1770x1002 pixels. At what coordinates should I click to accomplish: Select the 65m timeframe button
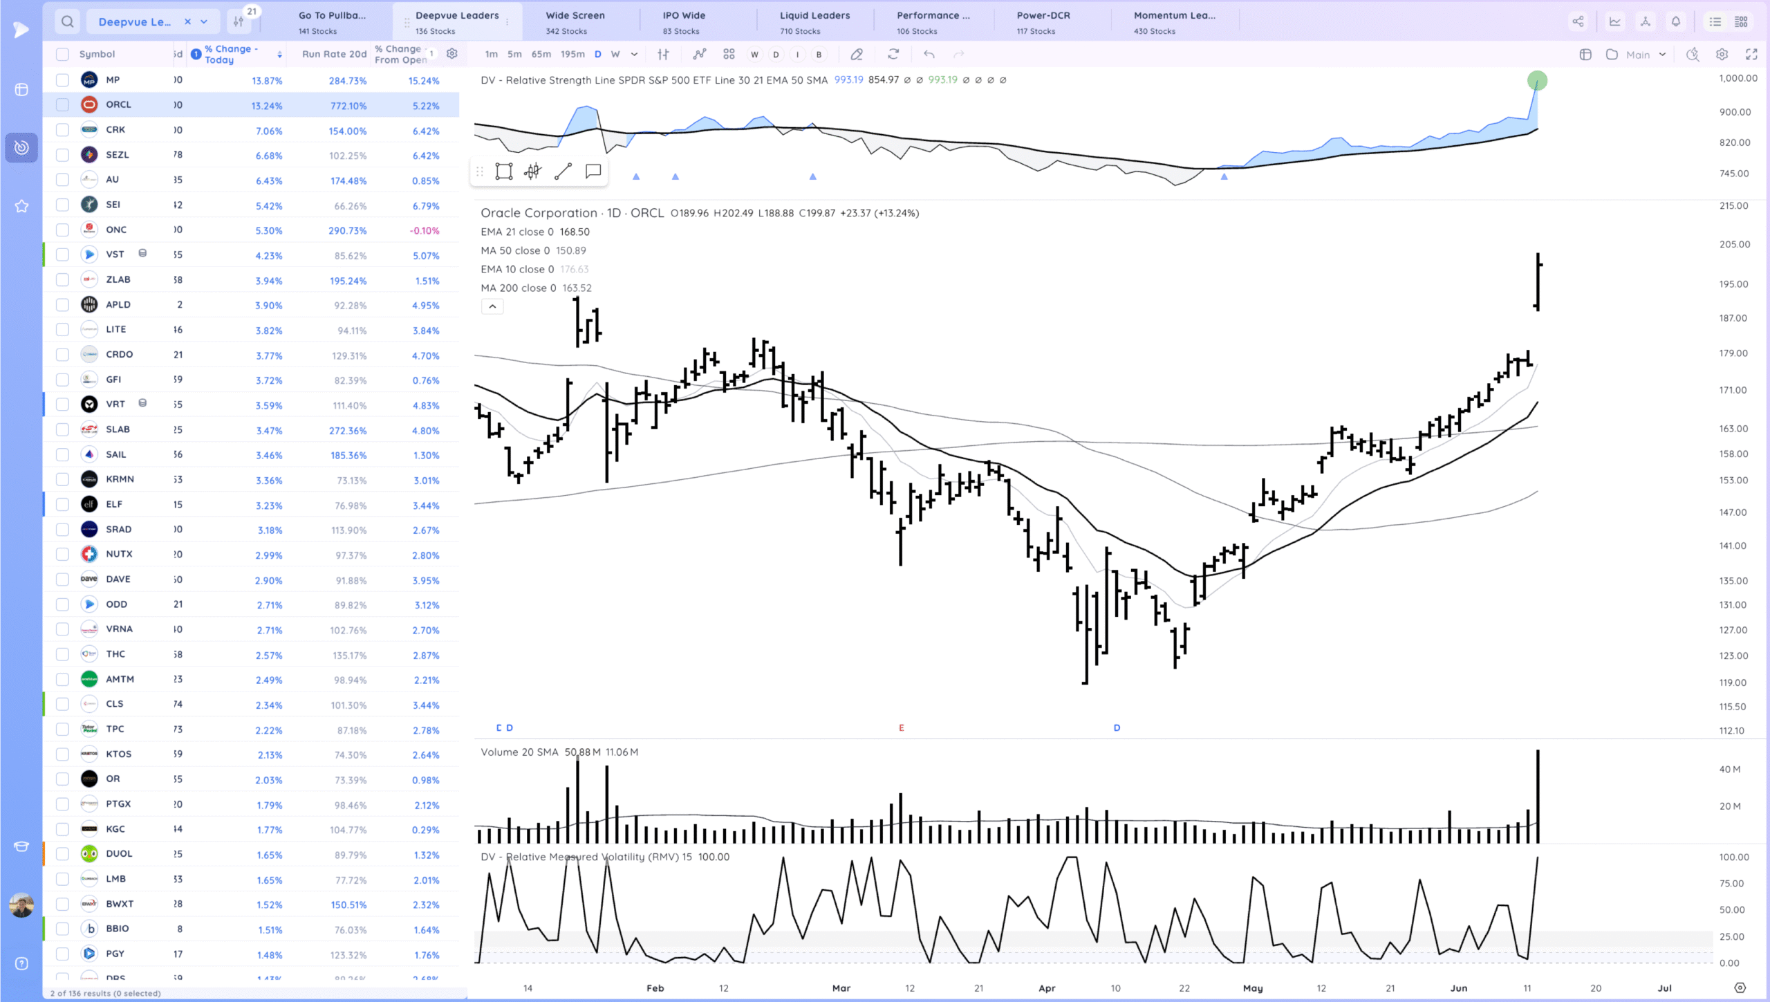pyautogui.click(x=541, y=54)
